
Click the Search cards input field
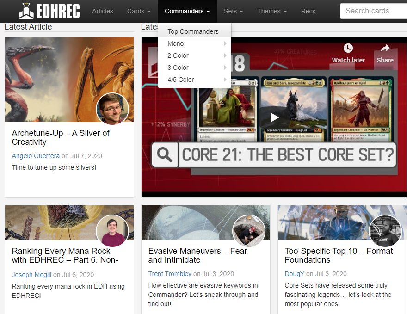pos(374,11)
